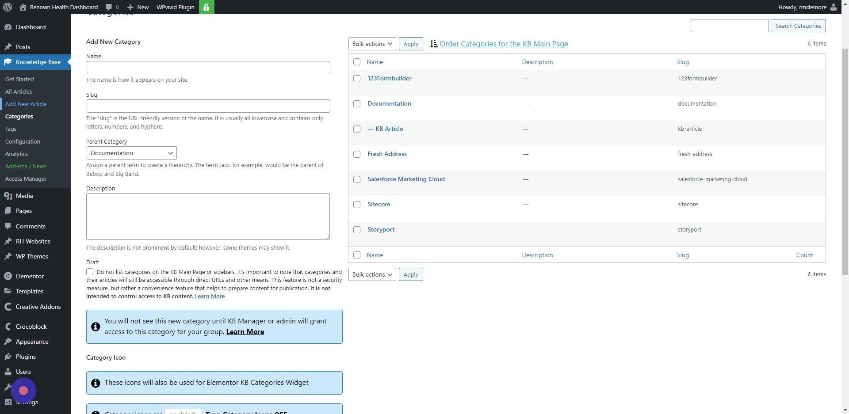The width and height of the screenshot is (849, 414).
Task: Open Access Manager submenu item
Action: (26, 179)
